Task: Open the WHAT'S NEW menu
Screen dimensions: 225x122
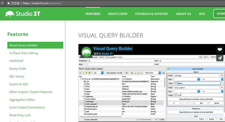Action: (x=118, y=14)
